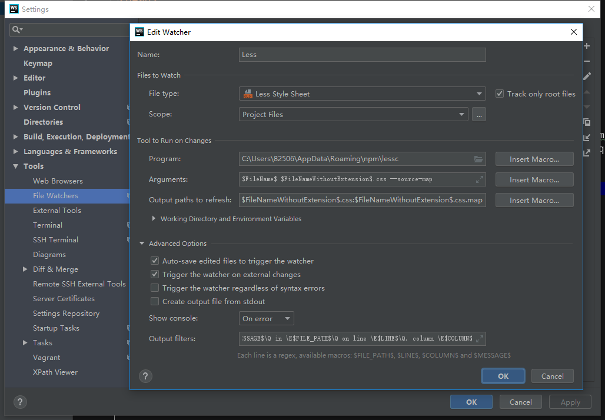Click the WebStorm logo in Edit Watcher title
This screenshot has width=605, height=420.
(x=139, y=32)
